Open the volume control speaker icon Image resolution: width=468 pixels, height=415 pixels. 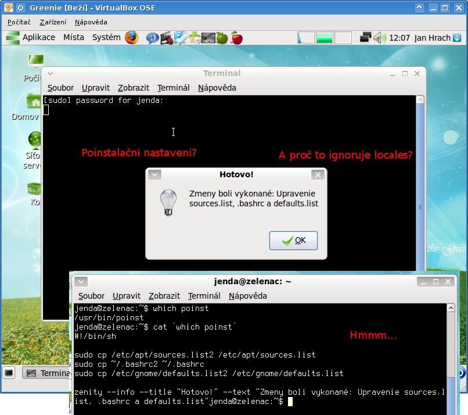(x=379, y=38)
